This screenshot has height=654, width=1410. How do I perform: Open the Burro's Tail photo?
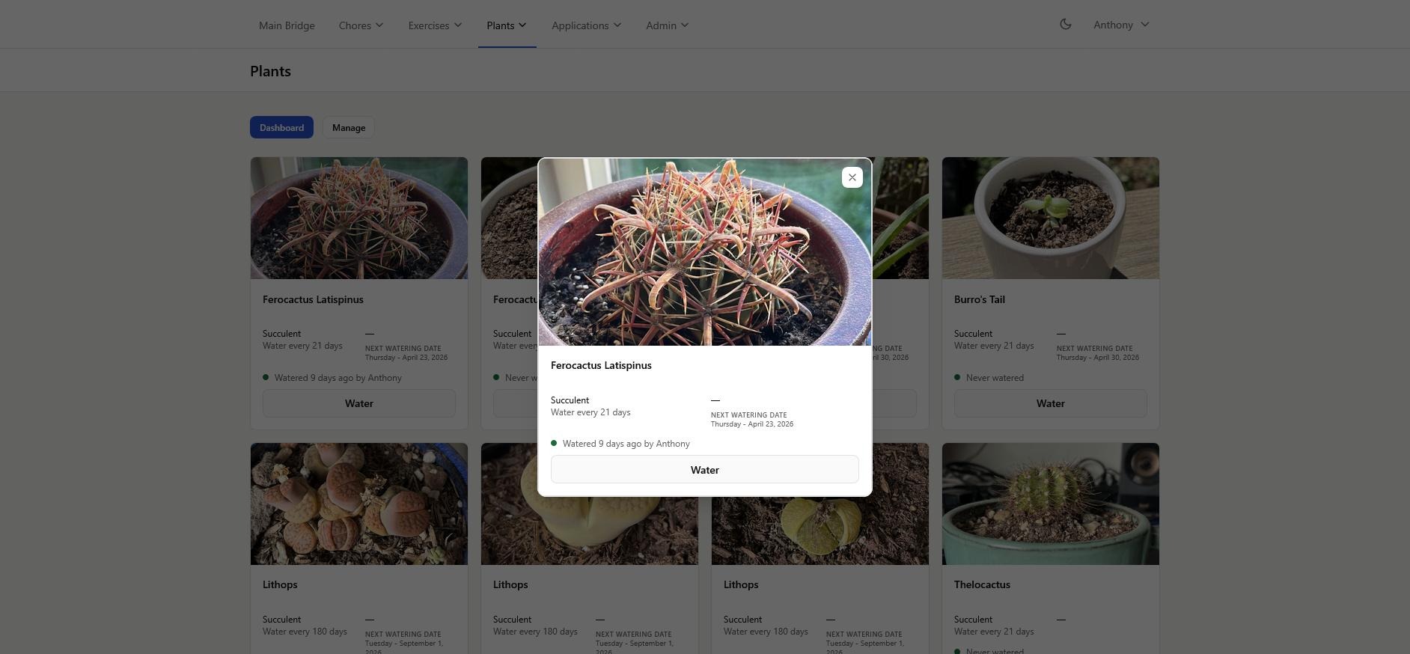(1051, 218)
